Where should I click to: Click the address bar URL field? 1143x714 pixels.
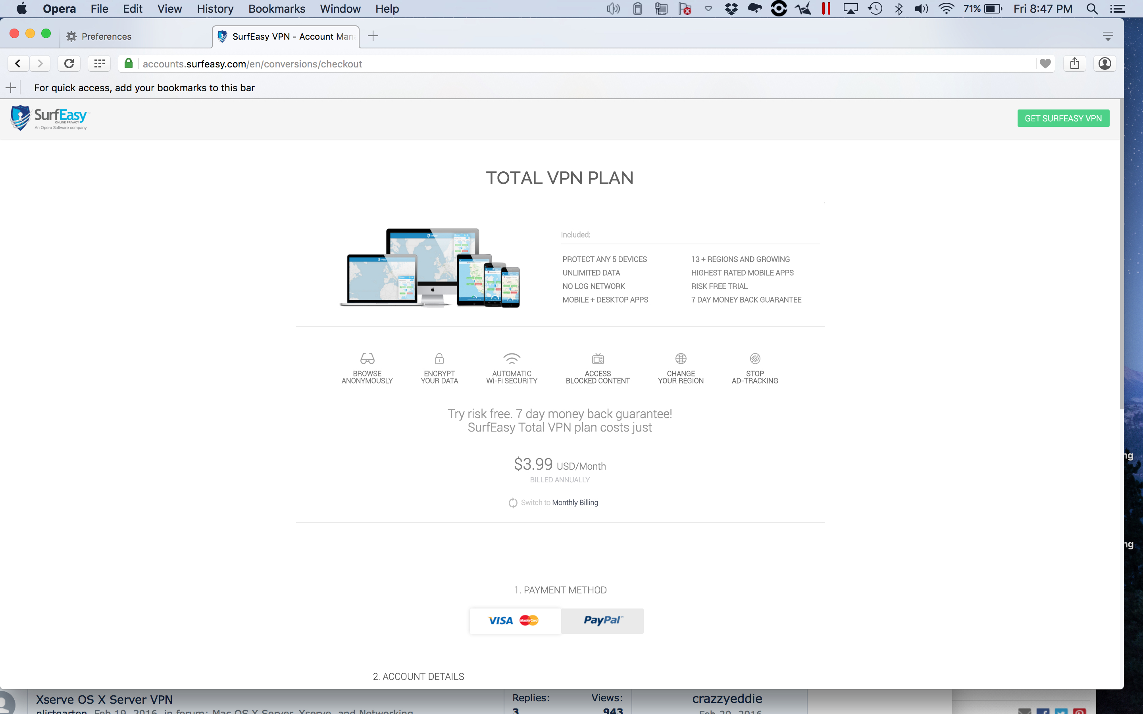point(586,64)
